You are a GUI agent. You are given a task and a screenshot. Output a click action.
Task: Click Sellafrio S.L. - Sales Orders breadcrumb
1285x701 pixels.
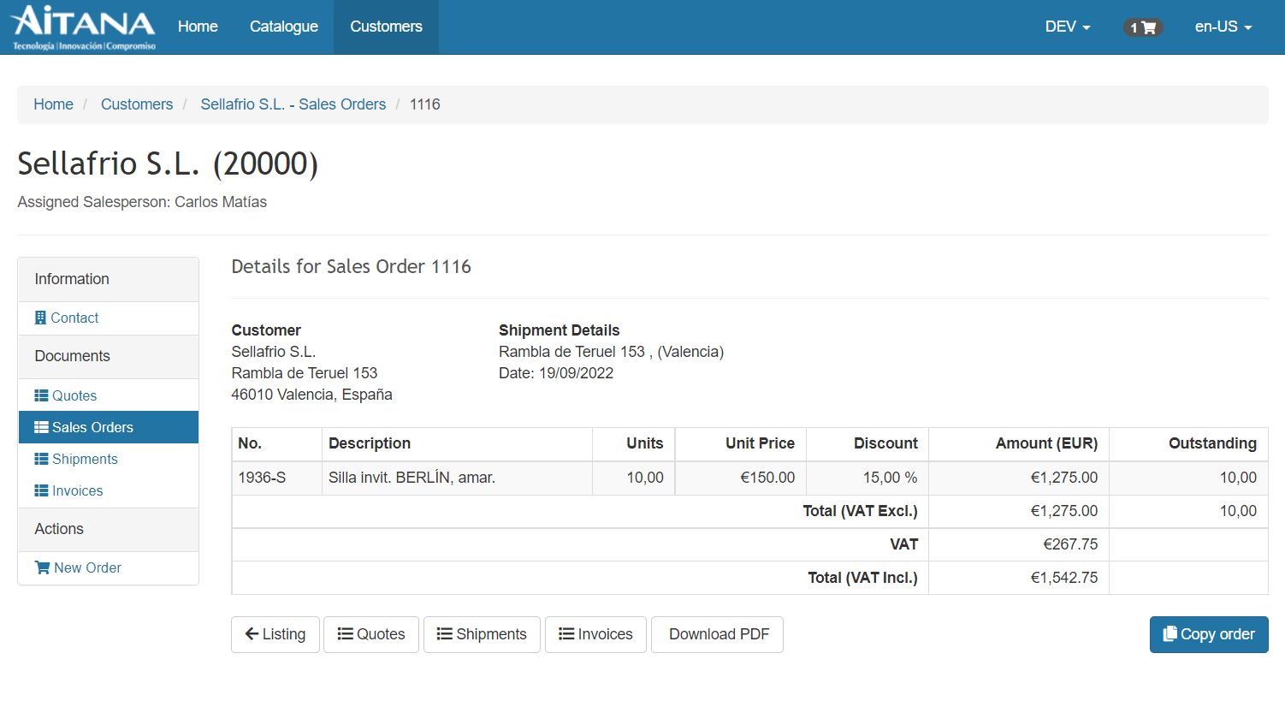[293, 104]
